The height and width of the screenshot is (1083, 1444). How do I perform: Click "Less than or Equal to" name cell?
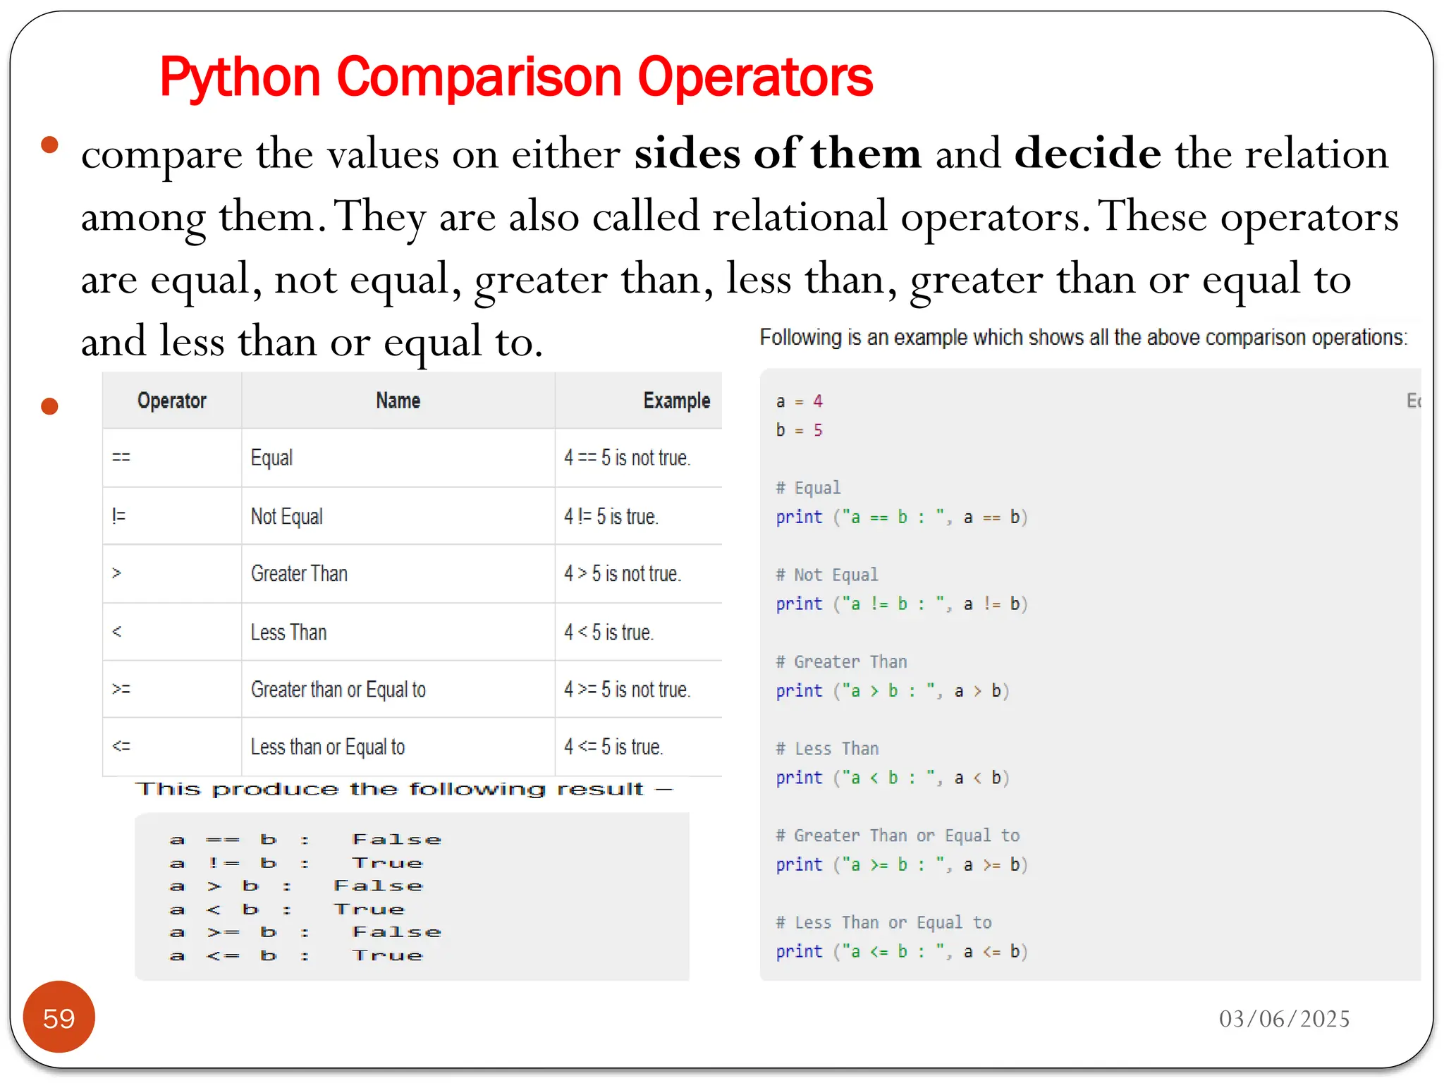[x=398, y=747]
